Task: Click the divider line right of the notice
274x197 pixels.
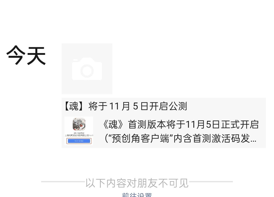Action: tap(211, 182)
